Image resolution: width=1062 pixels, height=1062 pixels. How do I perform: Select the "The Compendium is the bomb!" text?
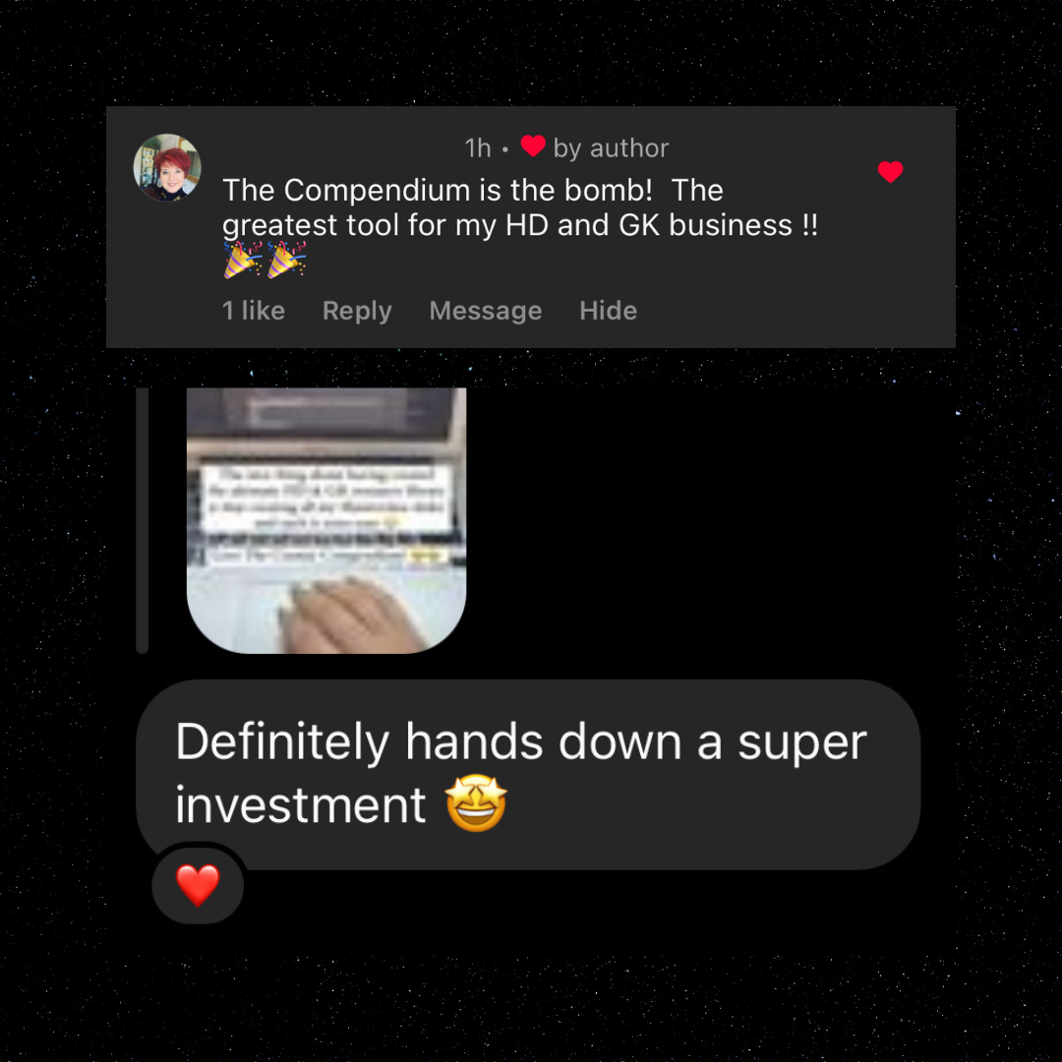438,190
